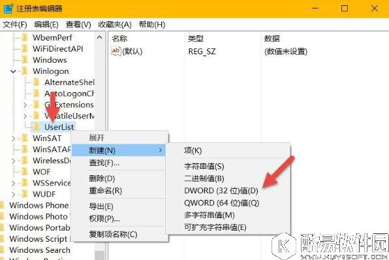Screen dimensions: 389x260
Task: Click the ab string icon of default value
Action: [116, 51]
